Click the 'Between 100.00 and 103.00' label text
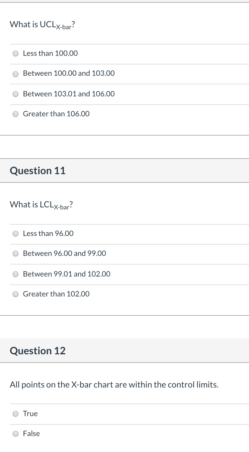The width and height of the screenshot is (249, 452). pos(68,73)
